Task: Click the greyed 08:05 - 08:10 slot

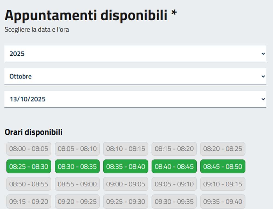Action: click(77, 149)
